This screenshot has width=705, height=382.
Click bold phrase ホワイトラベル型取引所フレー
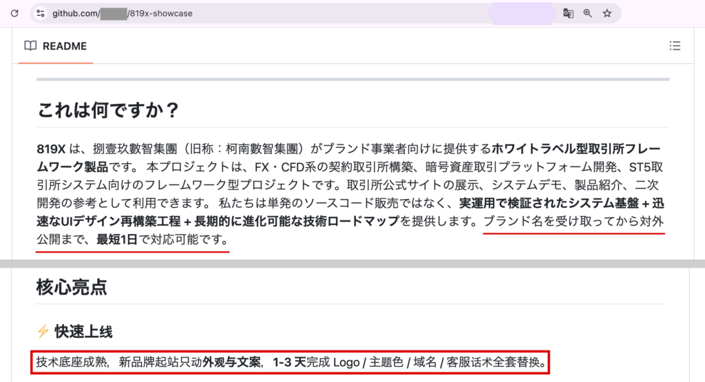click(576, 149)
